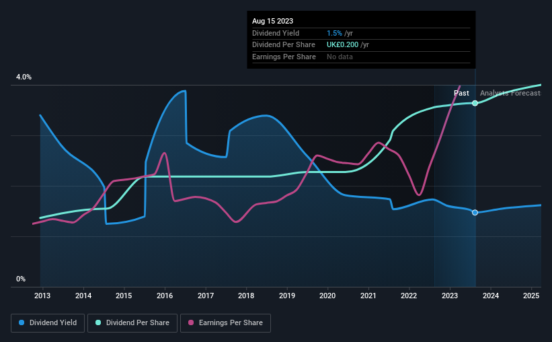Viewport: 552px width, 342px height.
Task: Click the 2022 x-axis label
Action: click(409, 296)
